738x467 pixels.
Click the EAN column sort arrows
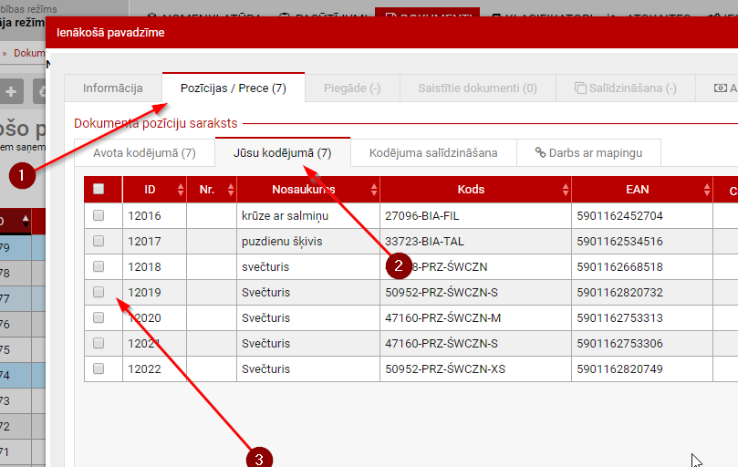pos(706,190)
